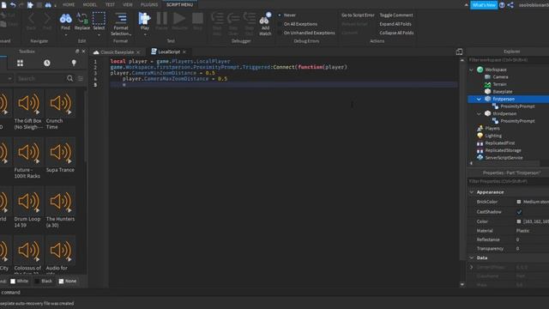Click the Color property swatch

519,221
